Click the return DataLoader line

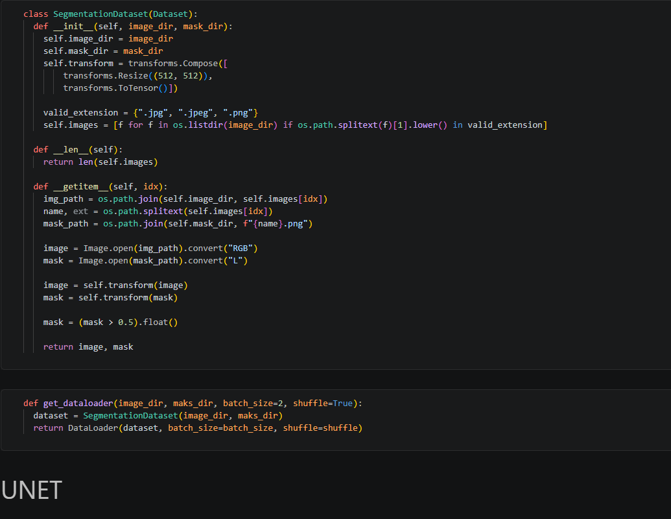coord(198,428)
